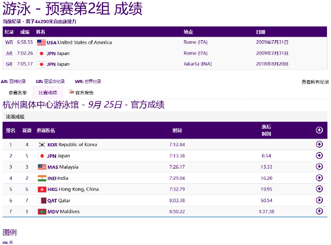Open the 官方报告 PDF tab
Screen dimensions: 331x245
tap(81, 92)
